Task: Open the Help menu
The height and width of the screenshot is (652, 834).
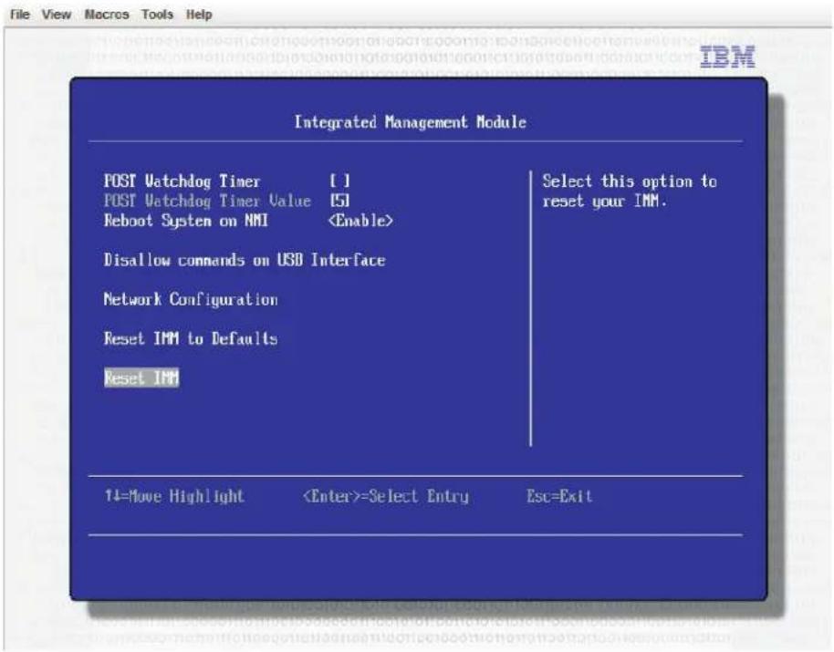Action: (199, 15)
